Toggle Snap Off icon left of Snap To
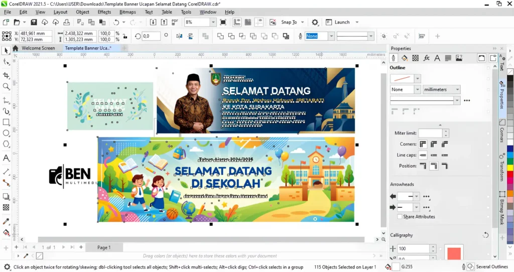Viewport: 514px width, 272px height. click(x=273, y=22)
